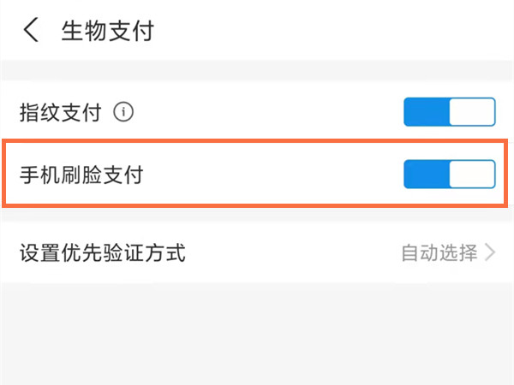Open the 自动选择 value selector
The height and width of the screenshot is (385, 514).
tap(439, 252)
